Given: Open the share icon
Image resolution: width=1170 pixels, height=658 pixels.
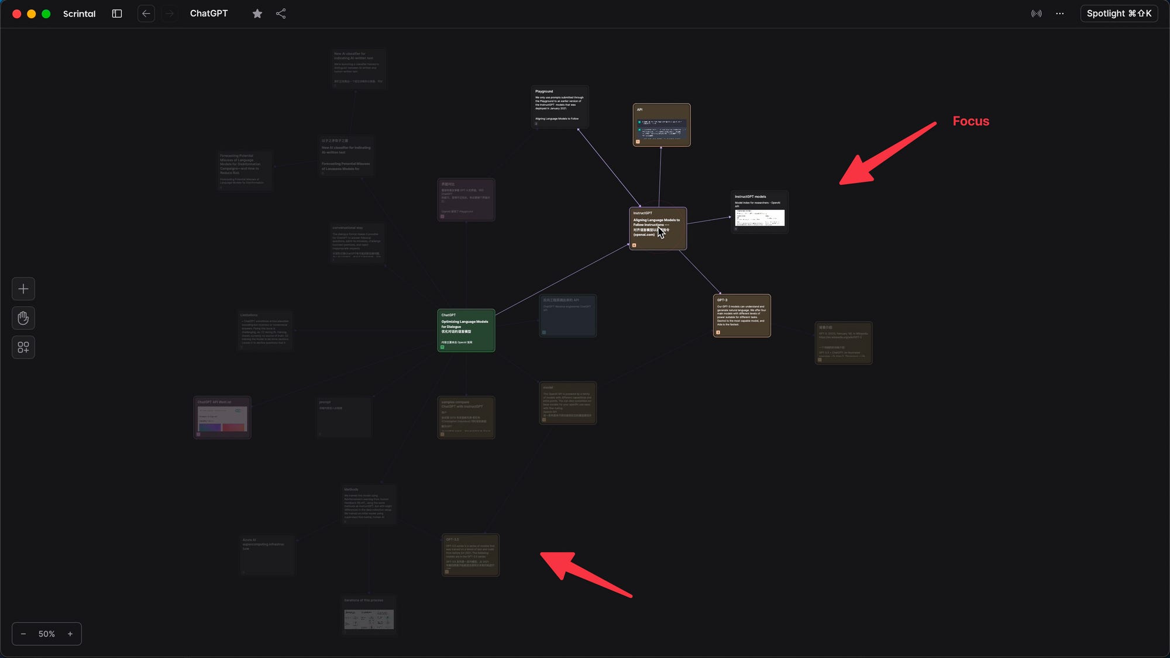Looking at the screenshot, I should pyautogui.click(x=281, y=13).
